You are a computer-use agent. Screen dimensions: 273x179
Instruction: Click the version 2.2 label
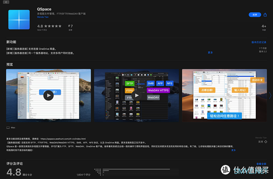pos(263,51)
